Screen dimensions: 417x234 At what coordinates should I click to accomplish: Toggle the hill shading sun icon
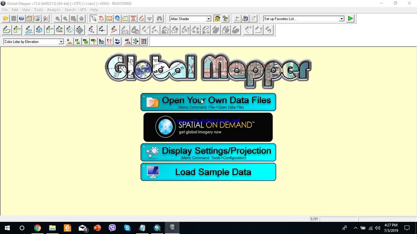217,19
